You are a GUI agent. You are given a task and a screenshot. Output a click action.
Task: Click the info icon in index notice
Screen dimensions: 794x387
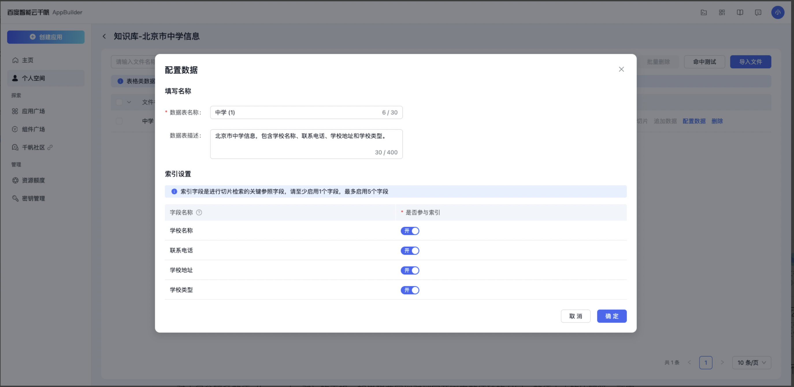(x=174, y=191)
